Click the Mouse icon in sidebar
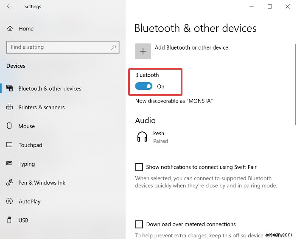 pyautogui.click(x=9, y=126)
